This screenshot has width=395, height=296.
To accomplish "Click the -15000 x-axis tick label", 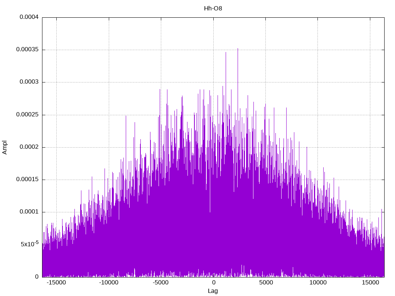I will click(56, 283).
